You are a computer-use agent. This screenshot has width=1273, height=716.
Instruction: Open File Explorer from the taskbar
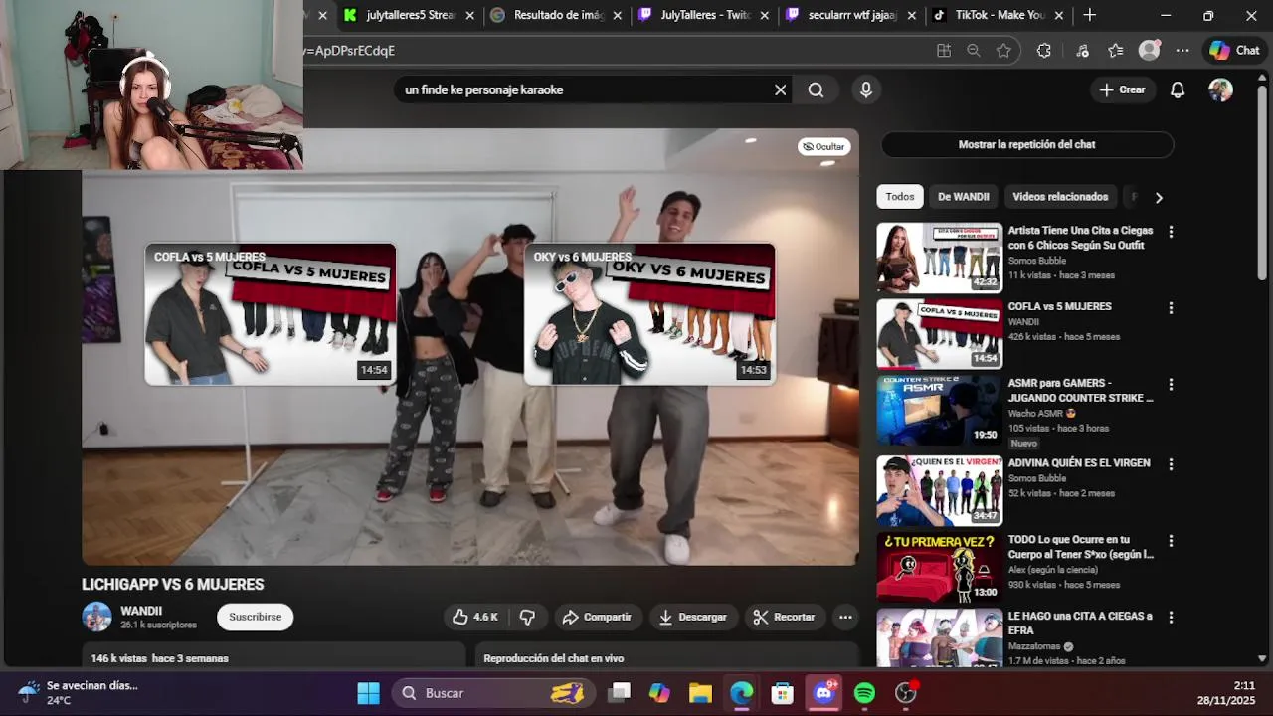click(x=700, y=693)
